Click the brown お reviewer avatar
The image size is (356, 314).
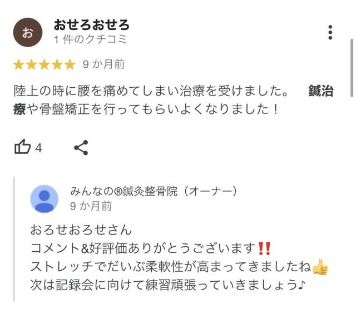(x=28, y=32)
